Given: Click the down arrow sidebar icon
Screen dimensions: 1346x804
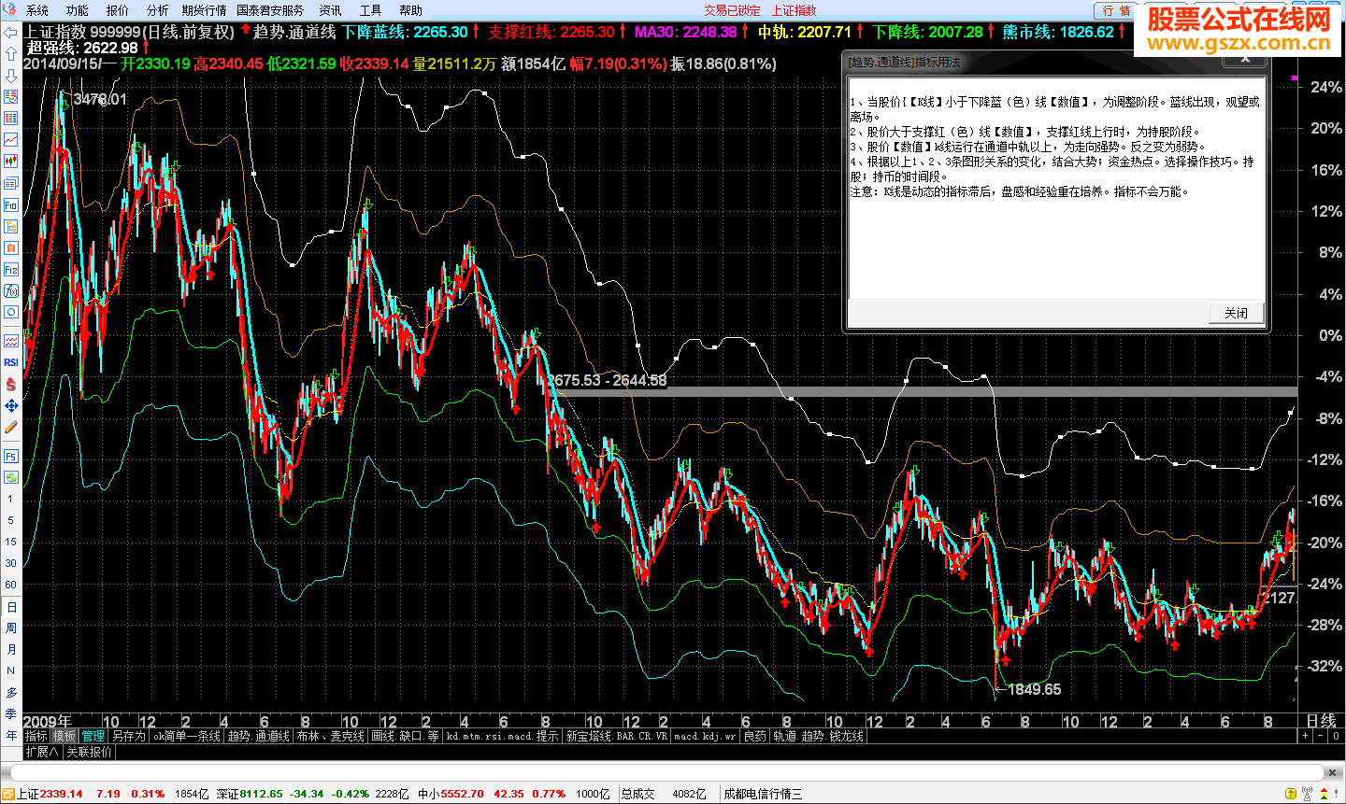Looking at the screenshot, I should 11,75.
